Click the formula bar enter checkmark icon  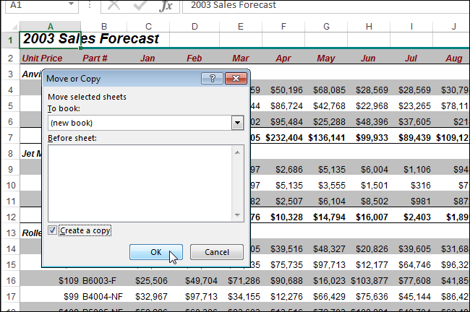click(140, 5)
